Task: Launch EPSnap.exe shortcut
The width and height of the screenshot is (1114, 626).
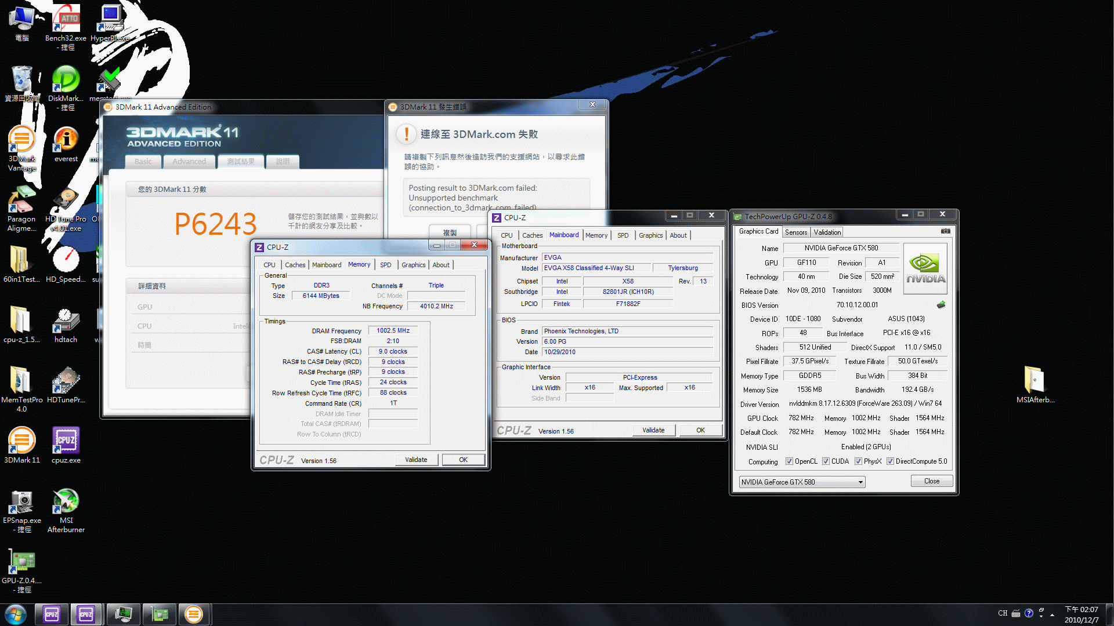Action: coord(21,511)
